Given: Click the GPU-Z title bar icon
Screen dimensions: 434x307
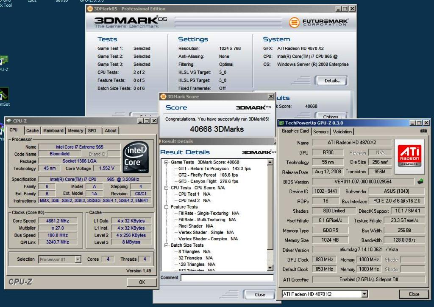Looking at the screenshot, I should click(x=282, y=123).
